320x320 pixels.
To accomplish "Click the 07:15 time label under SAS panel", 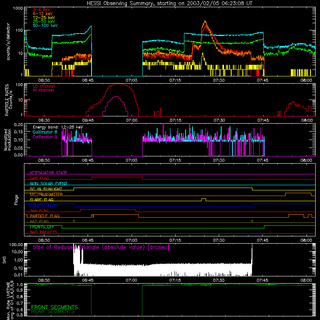I will click(x=175, y=280).
